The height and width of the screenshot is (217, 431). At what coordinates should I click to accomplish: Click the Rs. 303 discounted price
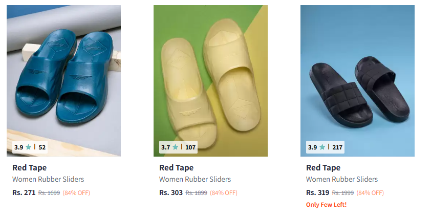(x=171, y=192)
